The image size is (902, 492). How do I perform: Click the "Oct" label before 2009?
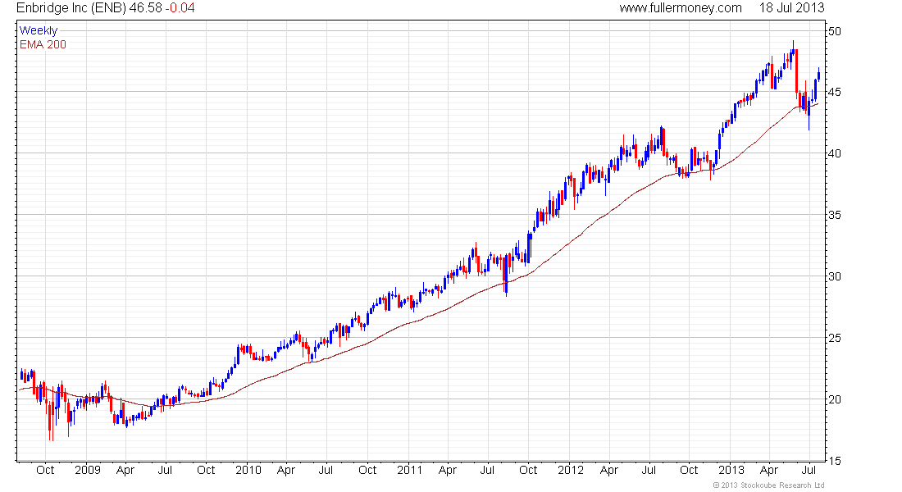(x=45, y=470)
